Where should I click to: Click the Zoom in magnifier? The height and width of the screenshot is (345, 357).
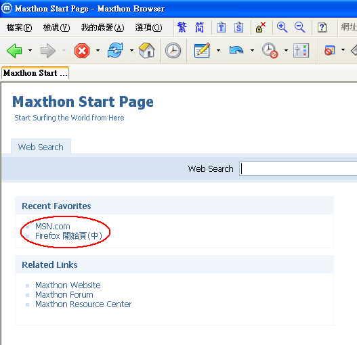point(282,27)
